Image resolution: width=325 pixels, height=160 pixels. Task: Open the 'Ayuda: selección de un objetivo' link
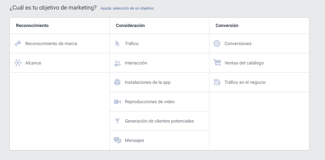pyautogui.click(x=127, y=8)
